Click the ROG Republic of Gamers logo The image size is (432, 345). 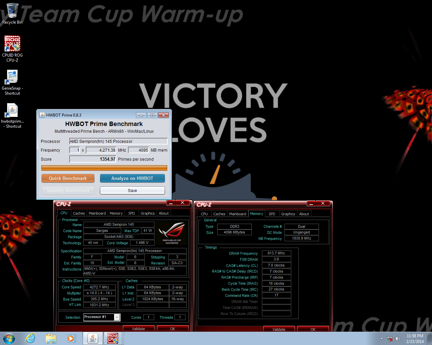click(172, 233)
